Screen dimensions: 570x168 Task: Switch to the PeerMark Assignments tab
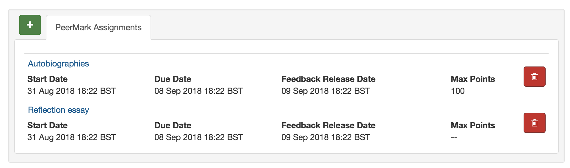click(98, 27)
